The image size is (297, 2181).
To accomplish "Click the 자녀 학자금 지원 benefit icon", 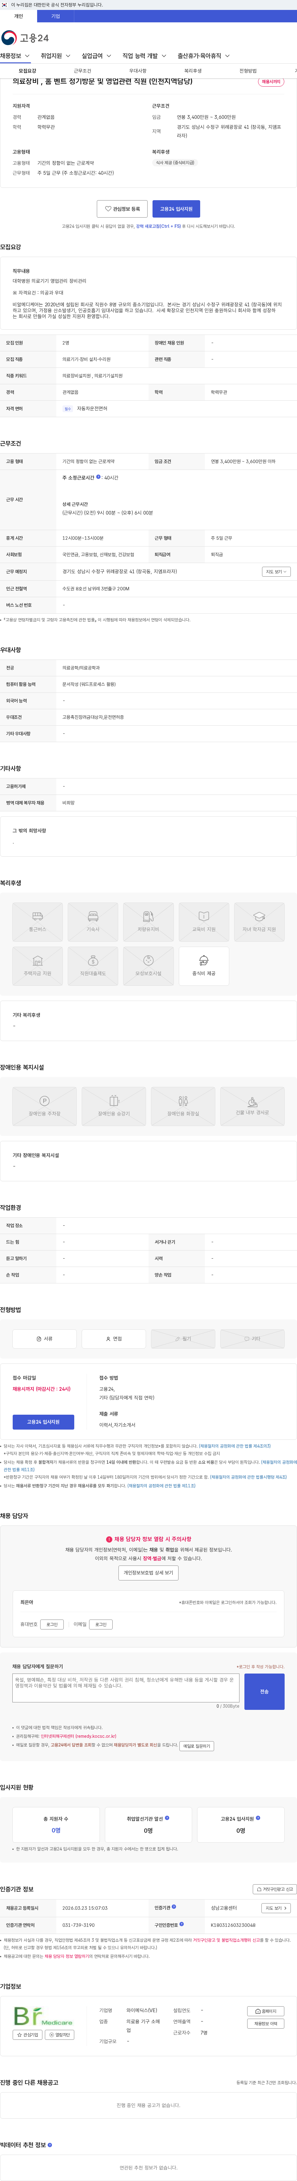I will pyautogui.click(x=259, y=922).
